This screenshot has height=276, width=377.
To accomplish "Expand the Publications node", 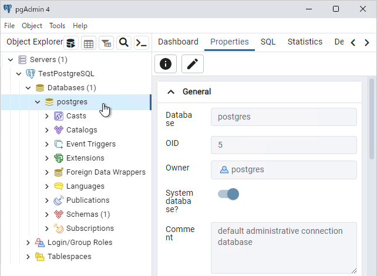I will click(x=47, y=200).
